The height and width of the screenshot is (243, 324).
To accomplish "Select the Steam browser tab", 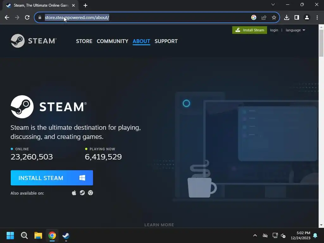I will [40, 6].
